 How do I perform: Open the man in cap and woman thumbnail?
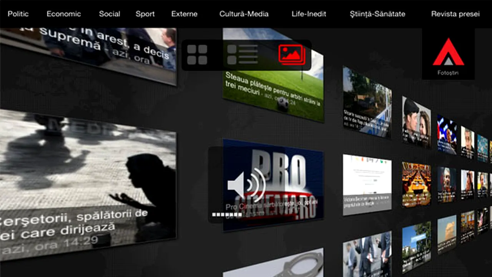pos(417,122)
